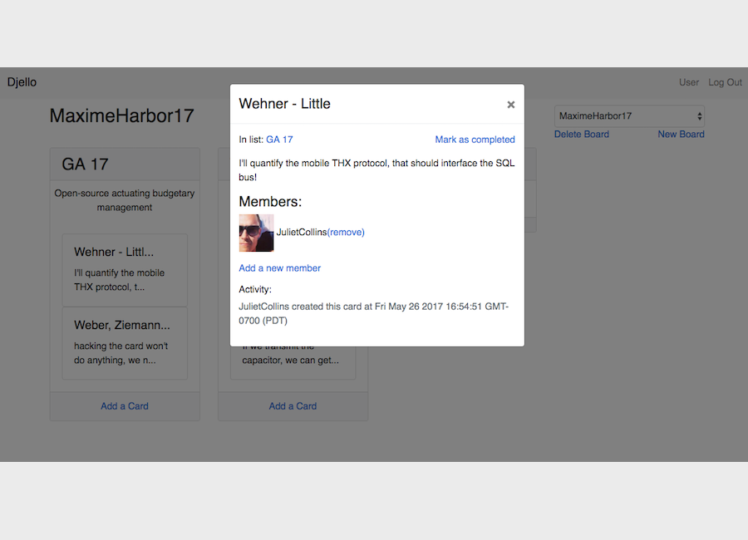The height and width of the screenshot is (540, 748).
Task: Add a Card to the second list
Action: (x=293, y=406)
